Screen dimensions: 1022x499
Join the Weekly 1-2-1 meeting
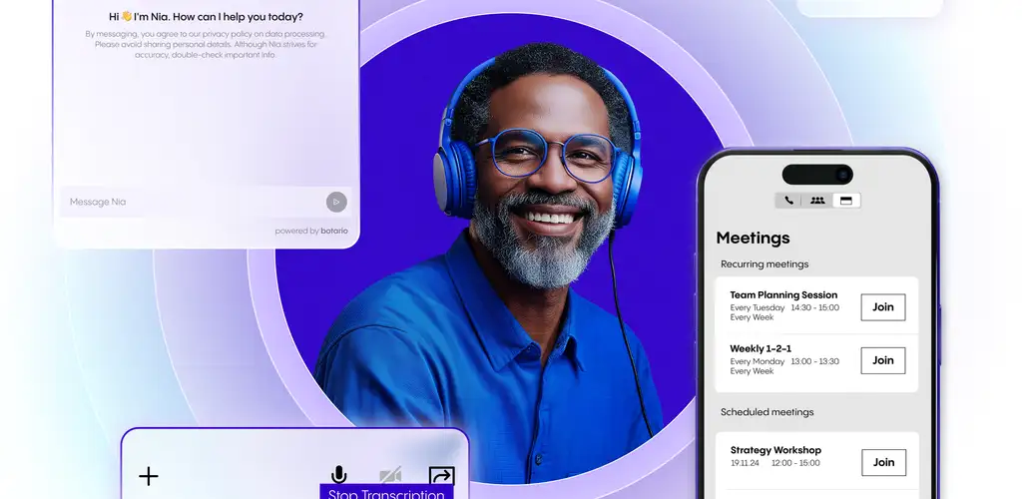(x=882, y=360)
